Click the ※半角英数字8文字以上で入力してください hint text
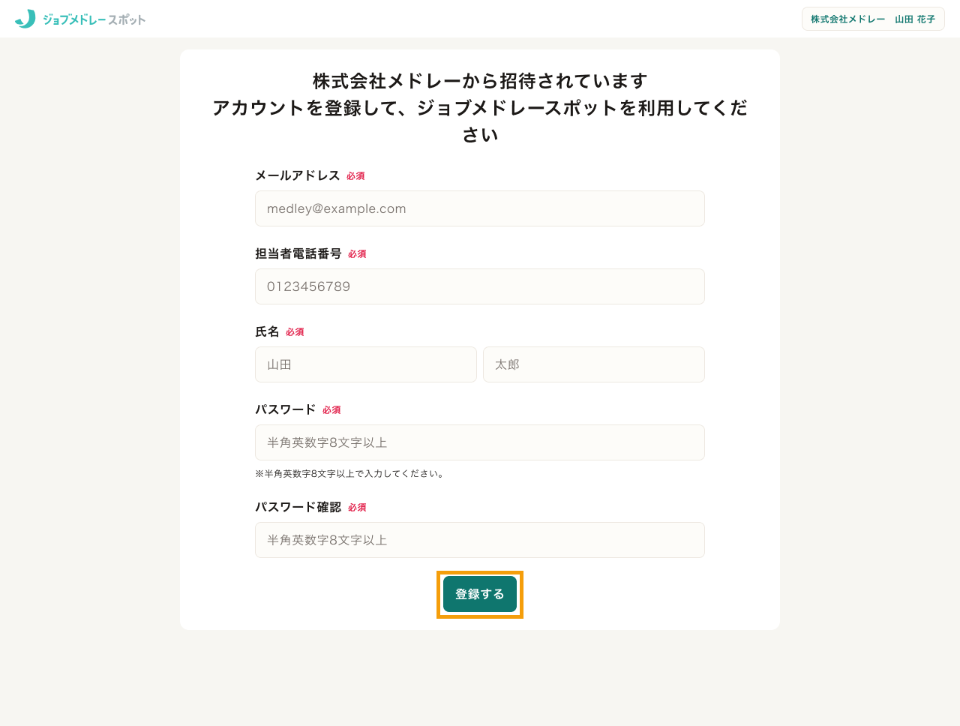Image resolution: width=960 pixels, height=726 pixels. (x=351, y=474)
